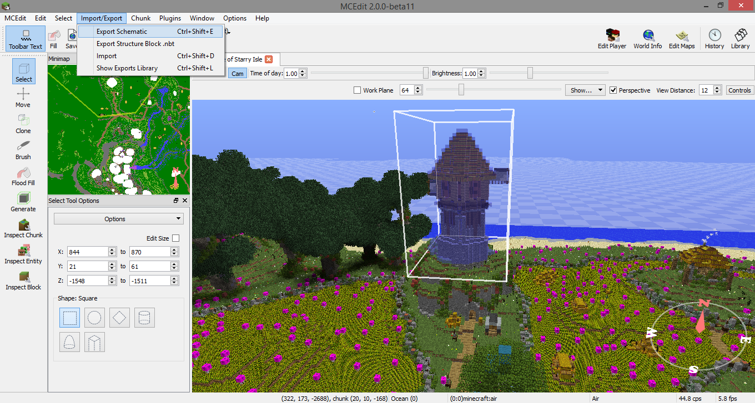Image resolution: width=755 pixels, height=403 pixels.
Task: Pick the Clone tool
Action: [x=23, y=124]
